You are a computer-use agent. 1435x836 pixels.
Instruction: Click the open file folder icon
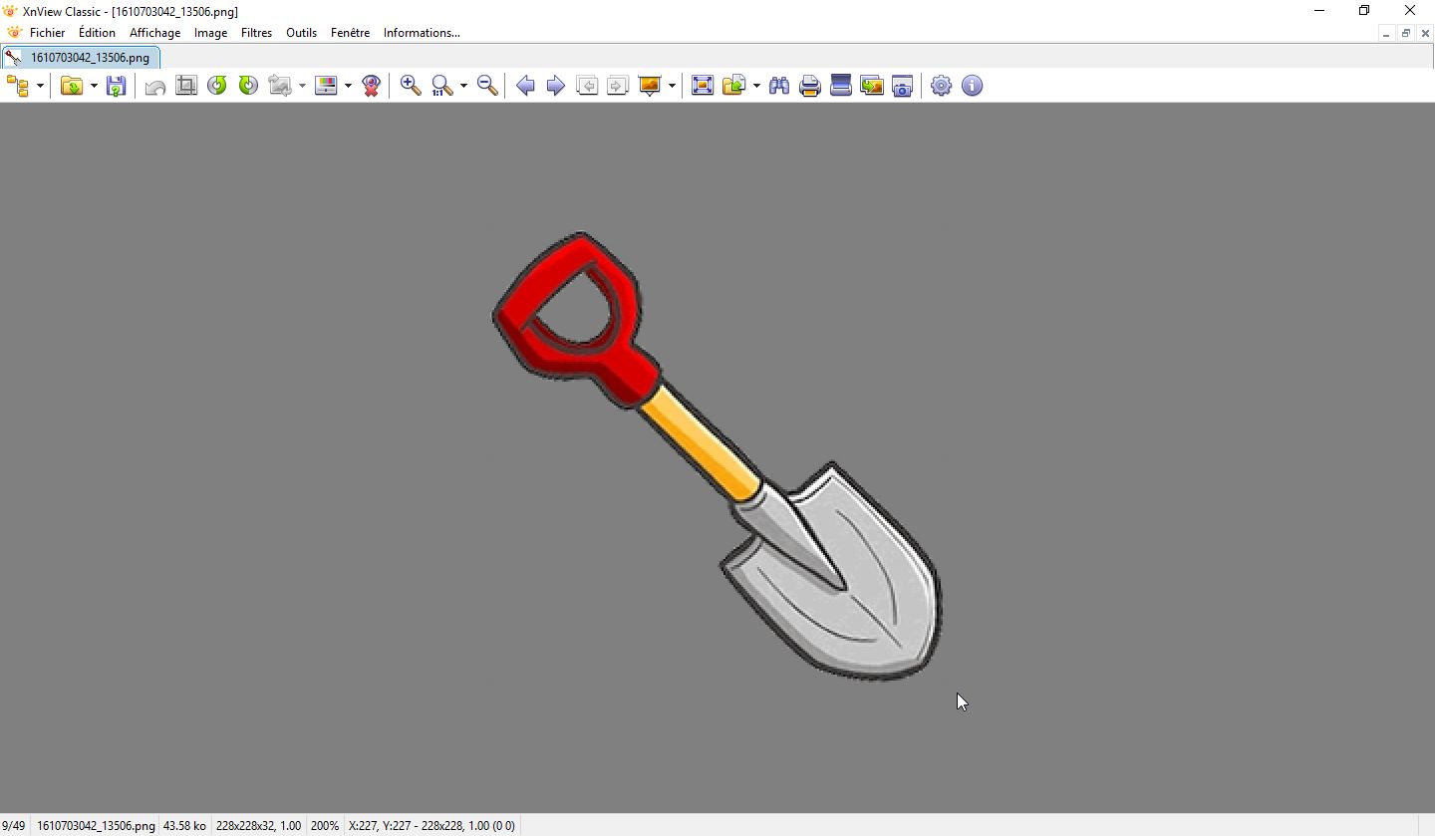click(x=72, y=86)
